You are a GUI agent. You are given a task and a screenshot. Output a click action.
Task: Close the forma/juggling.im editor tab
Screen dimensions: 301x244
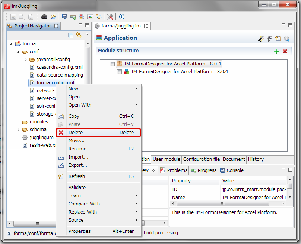click(x=146, y=26)
